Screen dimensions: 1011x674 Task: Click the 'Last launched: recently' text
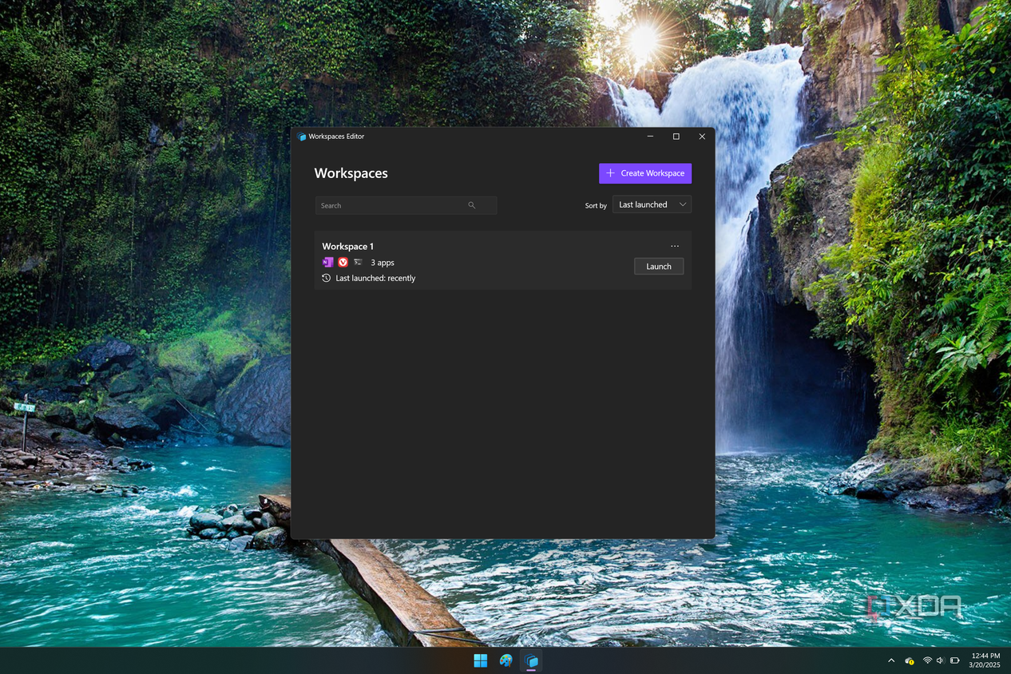point(375,278)
